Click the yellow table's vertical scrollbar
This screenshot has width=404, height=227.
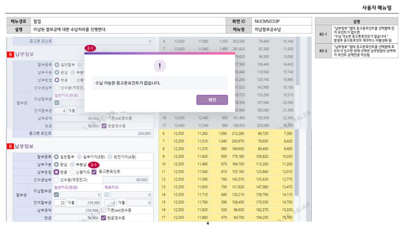[x=297, y=162]
